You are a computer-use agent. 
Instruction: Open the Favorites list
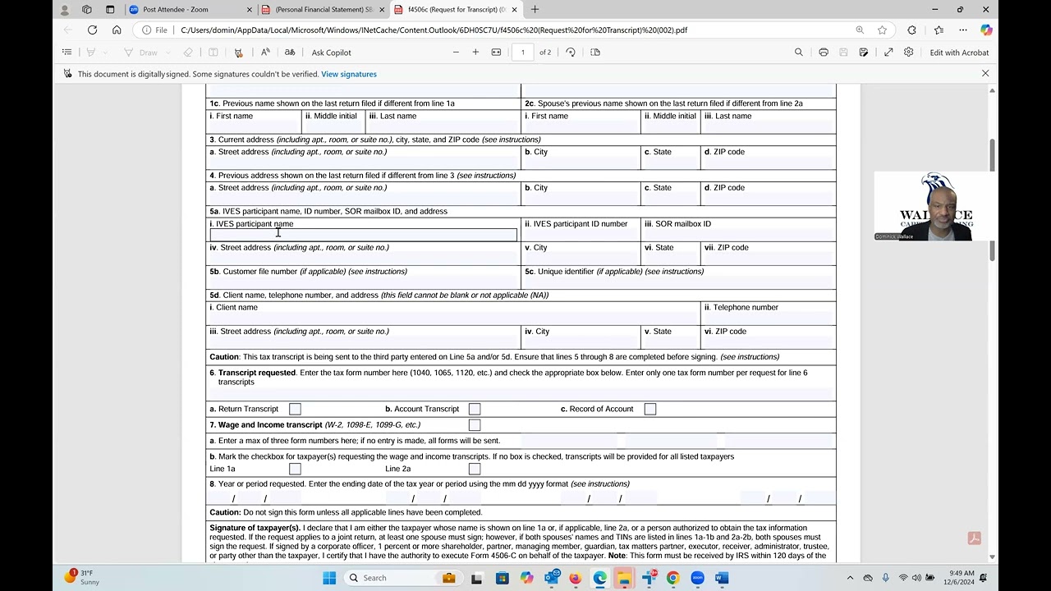click(938, 30)
